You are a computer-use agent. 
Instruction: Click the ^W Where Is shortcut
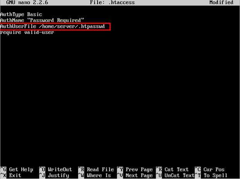point(94,176)
